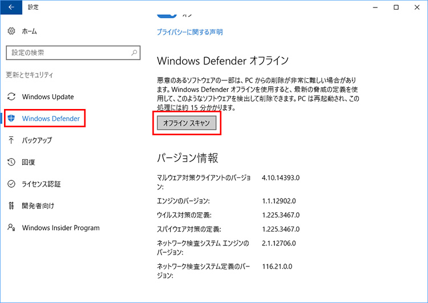Click the Home gear icon

coord(11,31)
